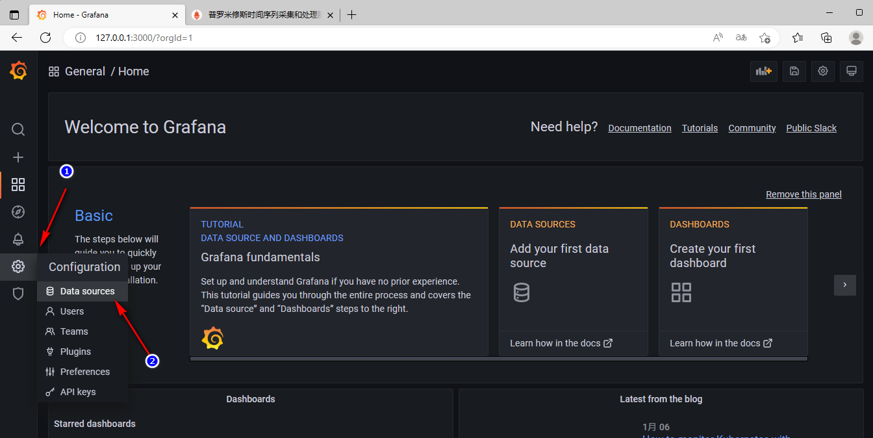Open Dashboard settings gear icon

pyautogui.click(x=823, y=71)
